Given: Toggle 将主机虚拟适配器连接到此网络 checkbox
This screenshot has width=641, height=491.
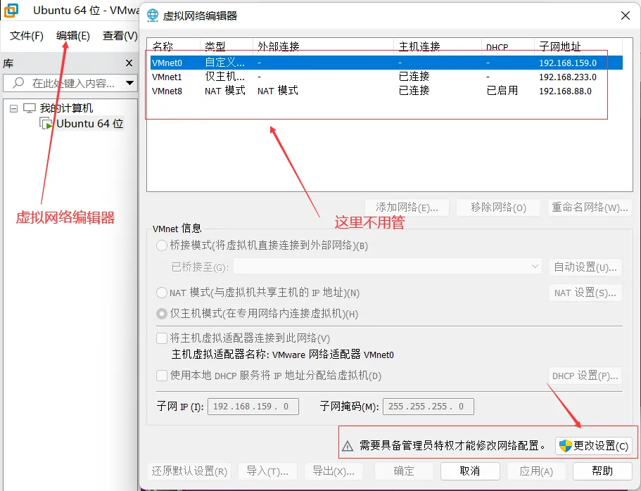Looking at the screenshot, I should tap(162, 338).
